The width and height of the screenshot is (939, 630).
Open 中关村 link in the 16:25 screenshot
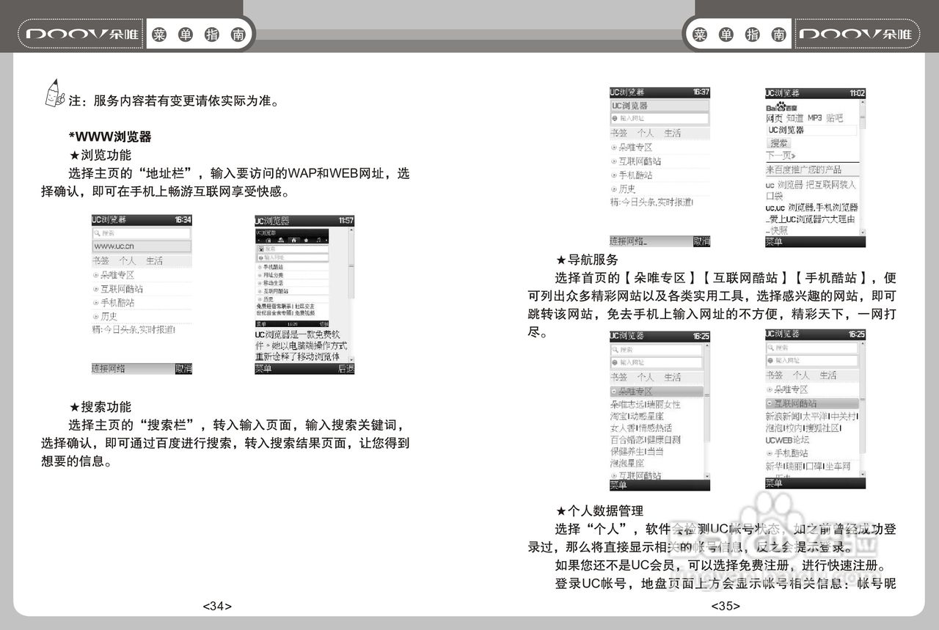pyautogui.click(x=844, y=416)
